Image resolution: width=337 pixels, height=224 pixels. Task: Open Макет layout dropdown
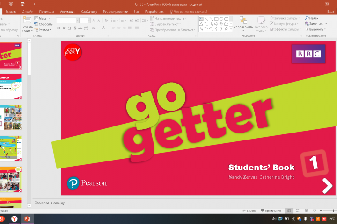(x=42, y=19)
